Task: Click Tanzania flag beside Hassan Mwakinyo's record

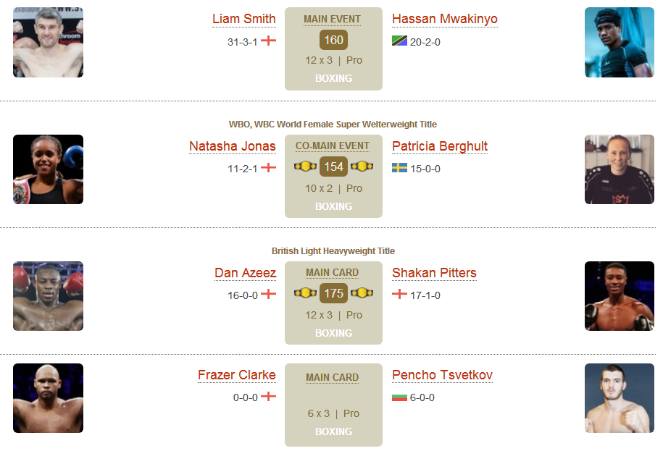Action: (399, 41)
